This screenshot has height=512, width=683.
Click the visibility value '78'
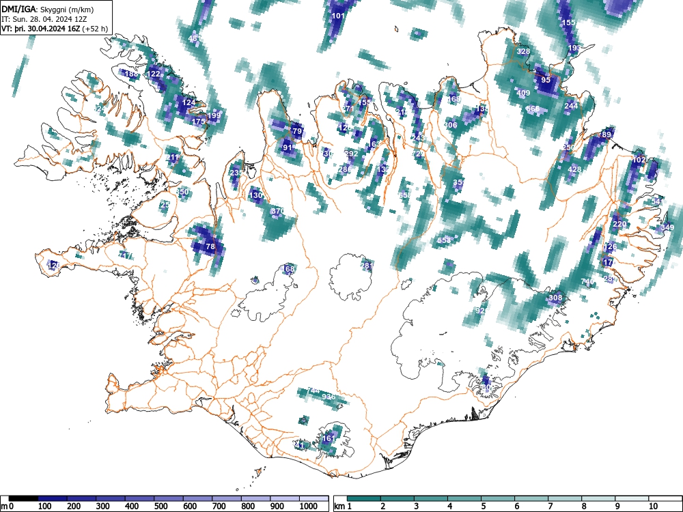coord(210,246)
